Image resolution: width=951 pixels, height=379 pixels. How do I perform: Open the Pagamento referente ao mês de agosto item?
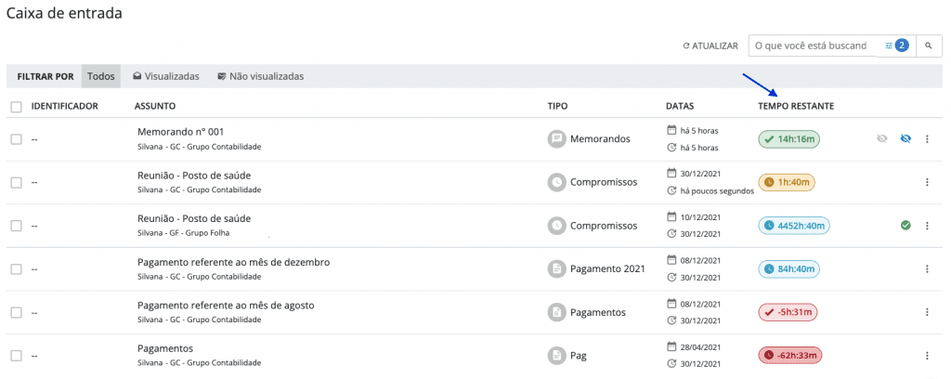pos(226,305)
